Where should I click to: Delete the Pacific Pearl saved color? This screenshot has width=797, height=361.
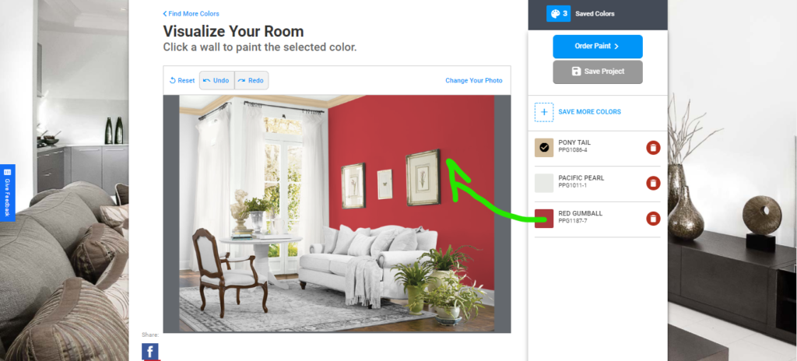tap(653, 183)
